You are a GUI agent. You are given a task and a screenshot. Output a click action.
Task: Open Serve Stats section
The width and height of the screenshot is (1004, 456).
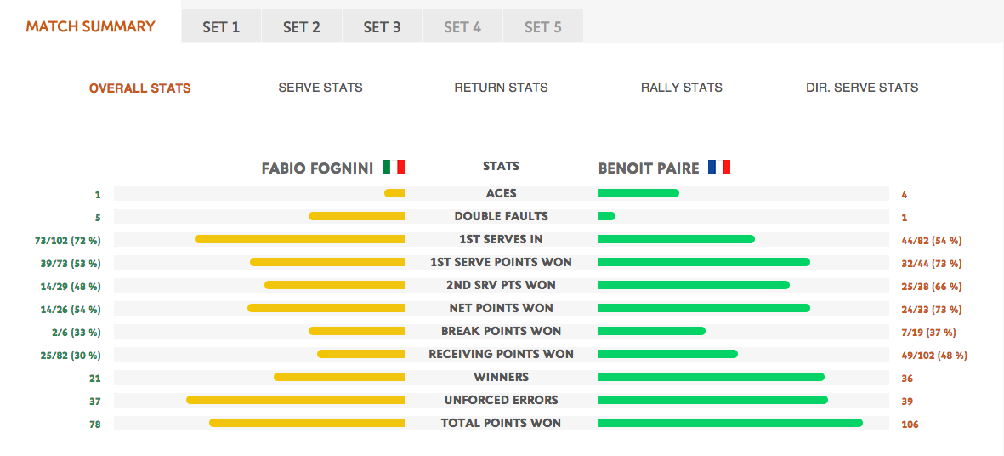click(x=320, y=88)
